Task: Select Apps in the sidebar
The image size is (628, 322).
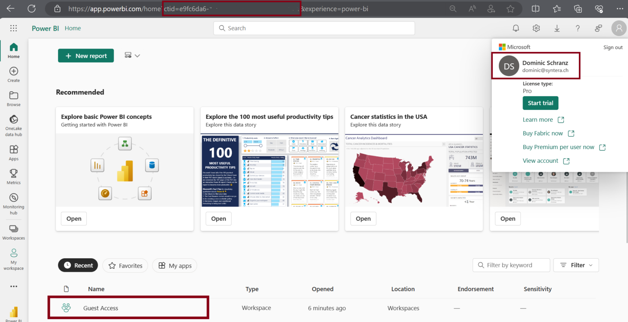Action: pos(13,152)
